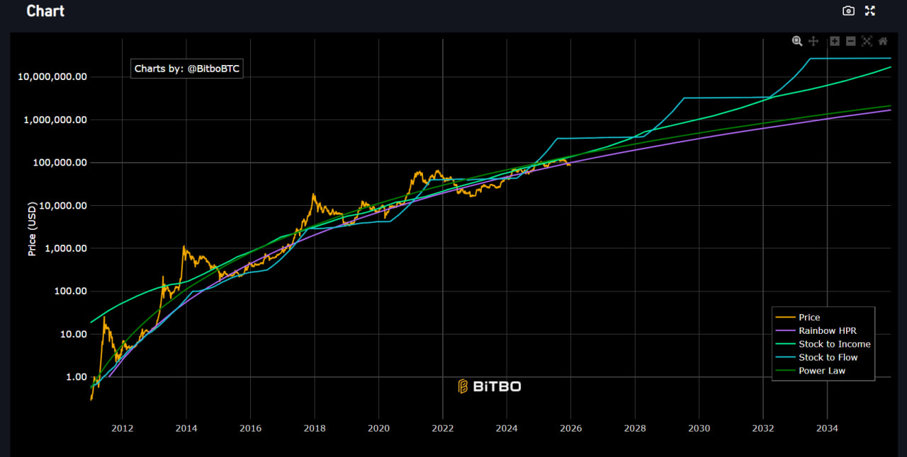Open the chart in fullscreen mode
The image size is (907, 457).
(x=870, y=11)
